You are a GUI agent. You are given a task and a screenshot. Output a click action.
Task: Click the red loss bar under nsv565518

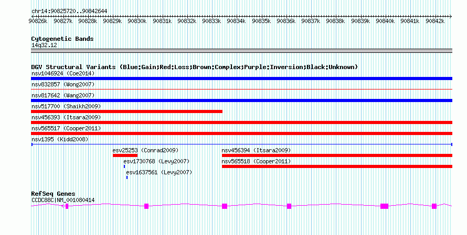(337, 166)
